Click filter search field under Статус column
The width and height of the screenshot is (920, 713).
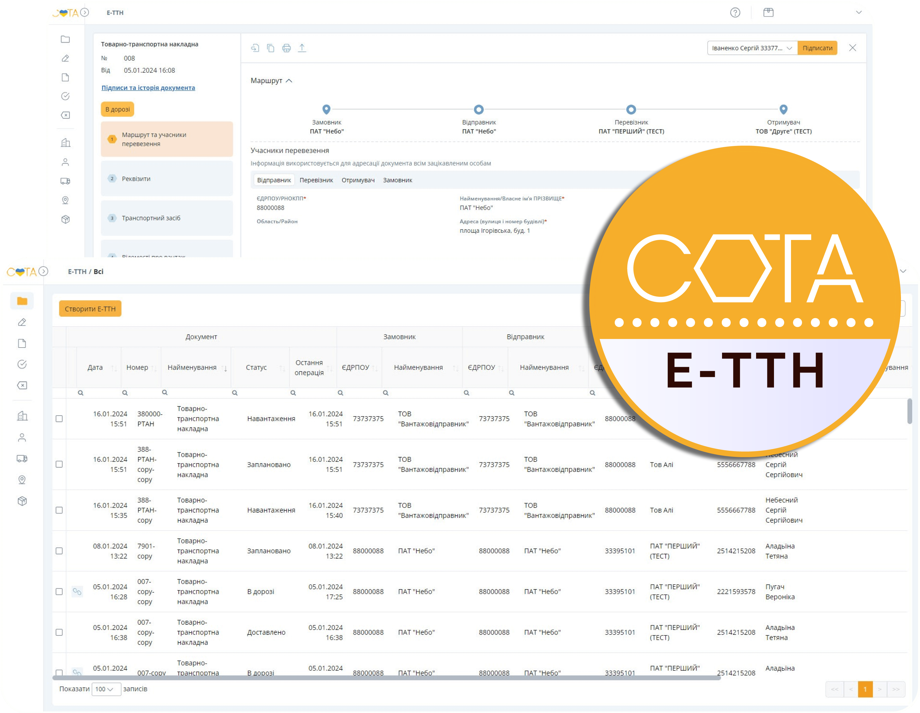[260, 393]
